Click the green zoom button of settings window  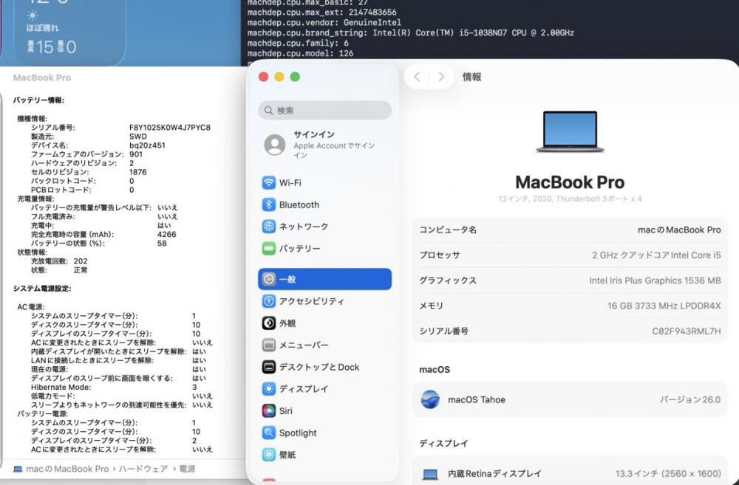pos(295,77)
